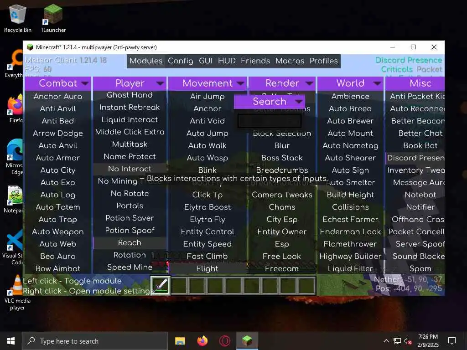The height and width of the screenshot is (350, 467).
Task: Click the network tray icon
Action: click(x=397, y=341)
